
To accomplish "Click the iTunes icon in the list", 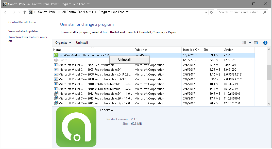I will point(56,60).
